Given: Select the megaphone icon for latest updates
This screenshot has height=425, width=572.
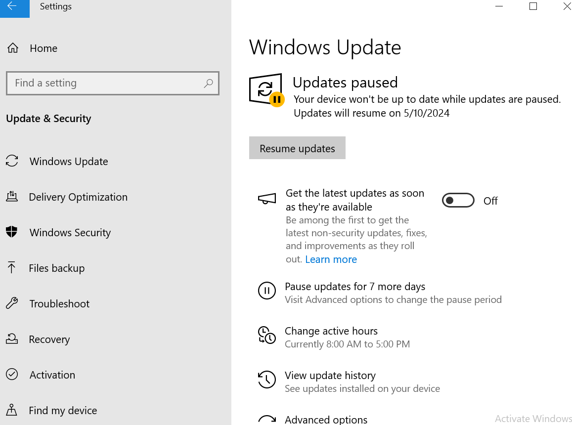Looking at the screenshot, I should pos(267,199).
